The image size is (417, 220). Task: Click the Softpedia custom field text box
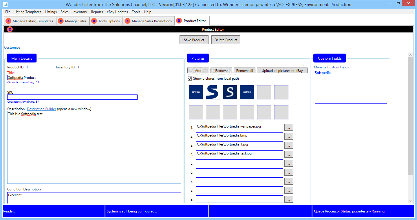pos(351,89)
